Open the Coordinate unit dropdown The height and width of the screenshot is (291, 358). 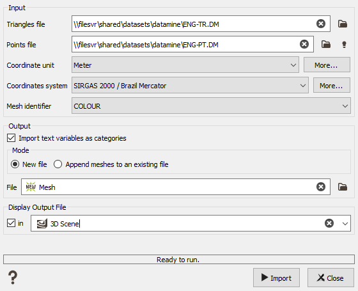(185, 65)
